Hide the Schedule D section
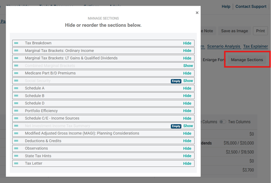 [187, 103]
